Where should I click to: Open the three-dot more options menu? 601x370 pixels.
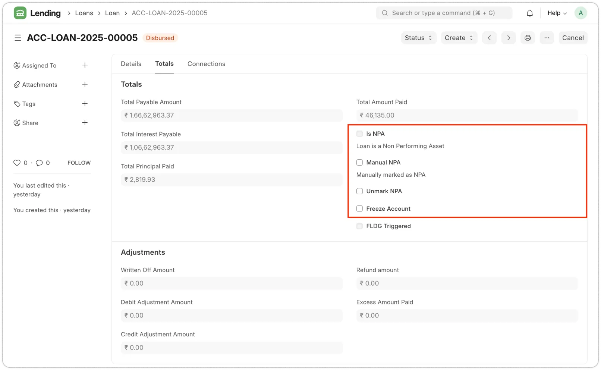547,38
